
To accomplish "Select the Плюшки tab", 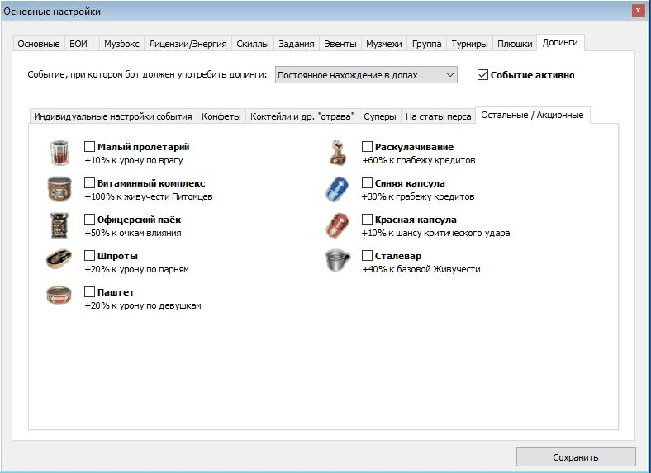I will (515, 44).
